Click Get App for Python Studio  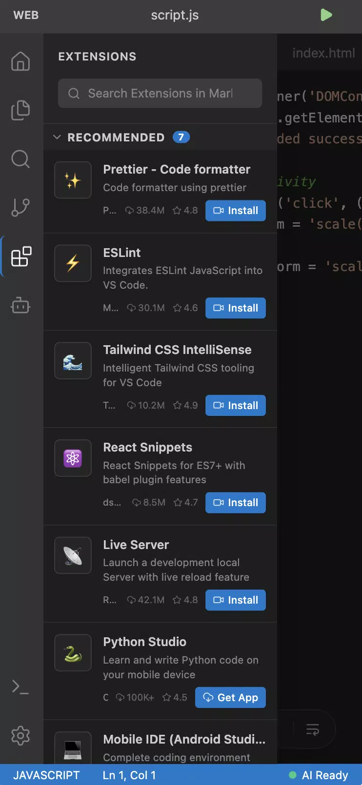pos(230,698)
